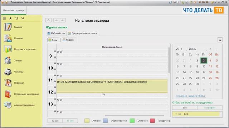The width and height of the screenshot is (229, 128).
Task: Open Клиенты section label
Action: (18, 38)
